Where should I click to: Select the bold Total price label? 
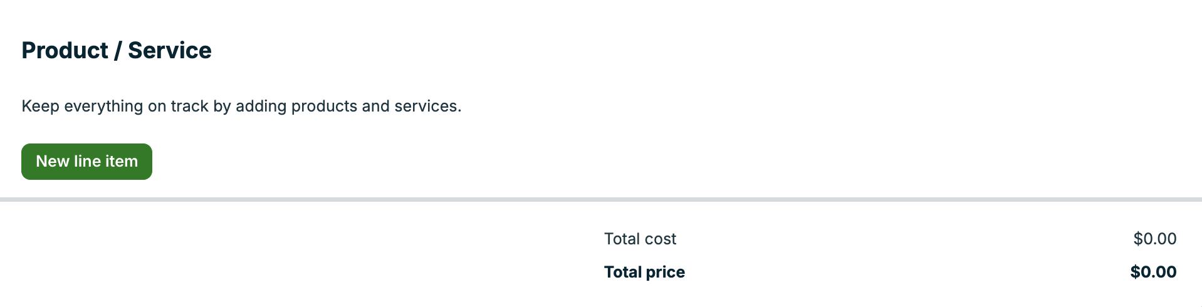(644, 272)
